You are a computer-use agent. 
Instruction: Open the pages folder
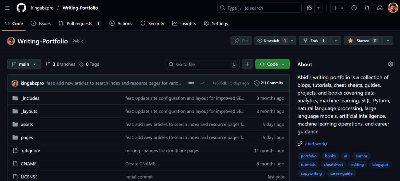click(x=27, y=137)
